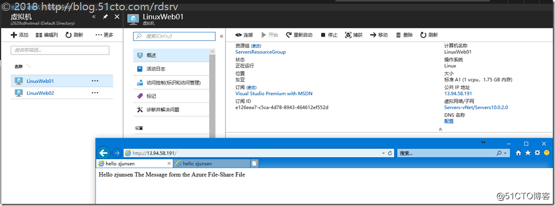Click the resource menu scroll-up arrow

(212, 52)
